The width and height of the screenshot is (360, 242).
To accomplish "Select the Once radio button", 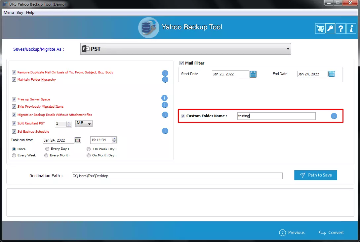I will [14, 149].
